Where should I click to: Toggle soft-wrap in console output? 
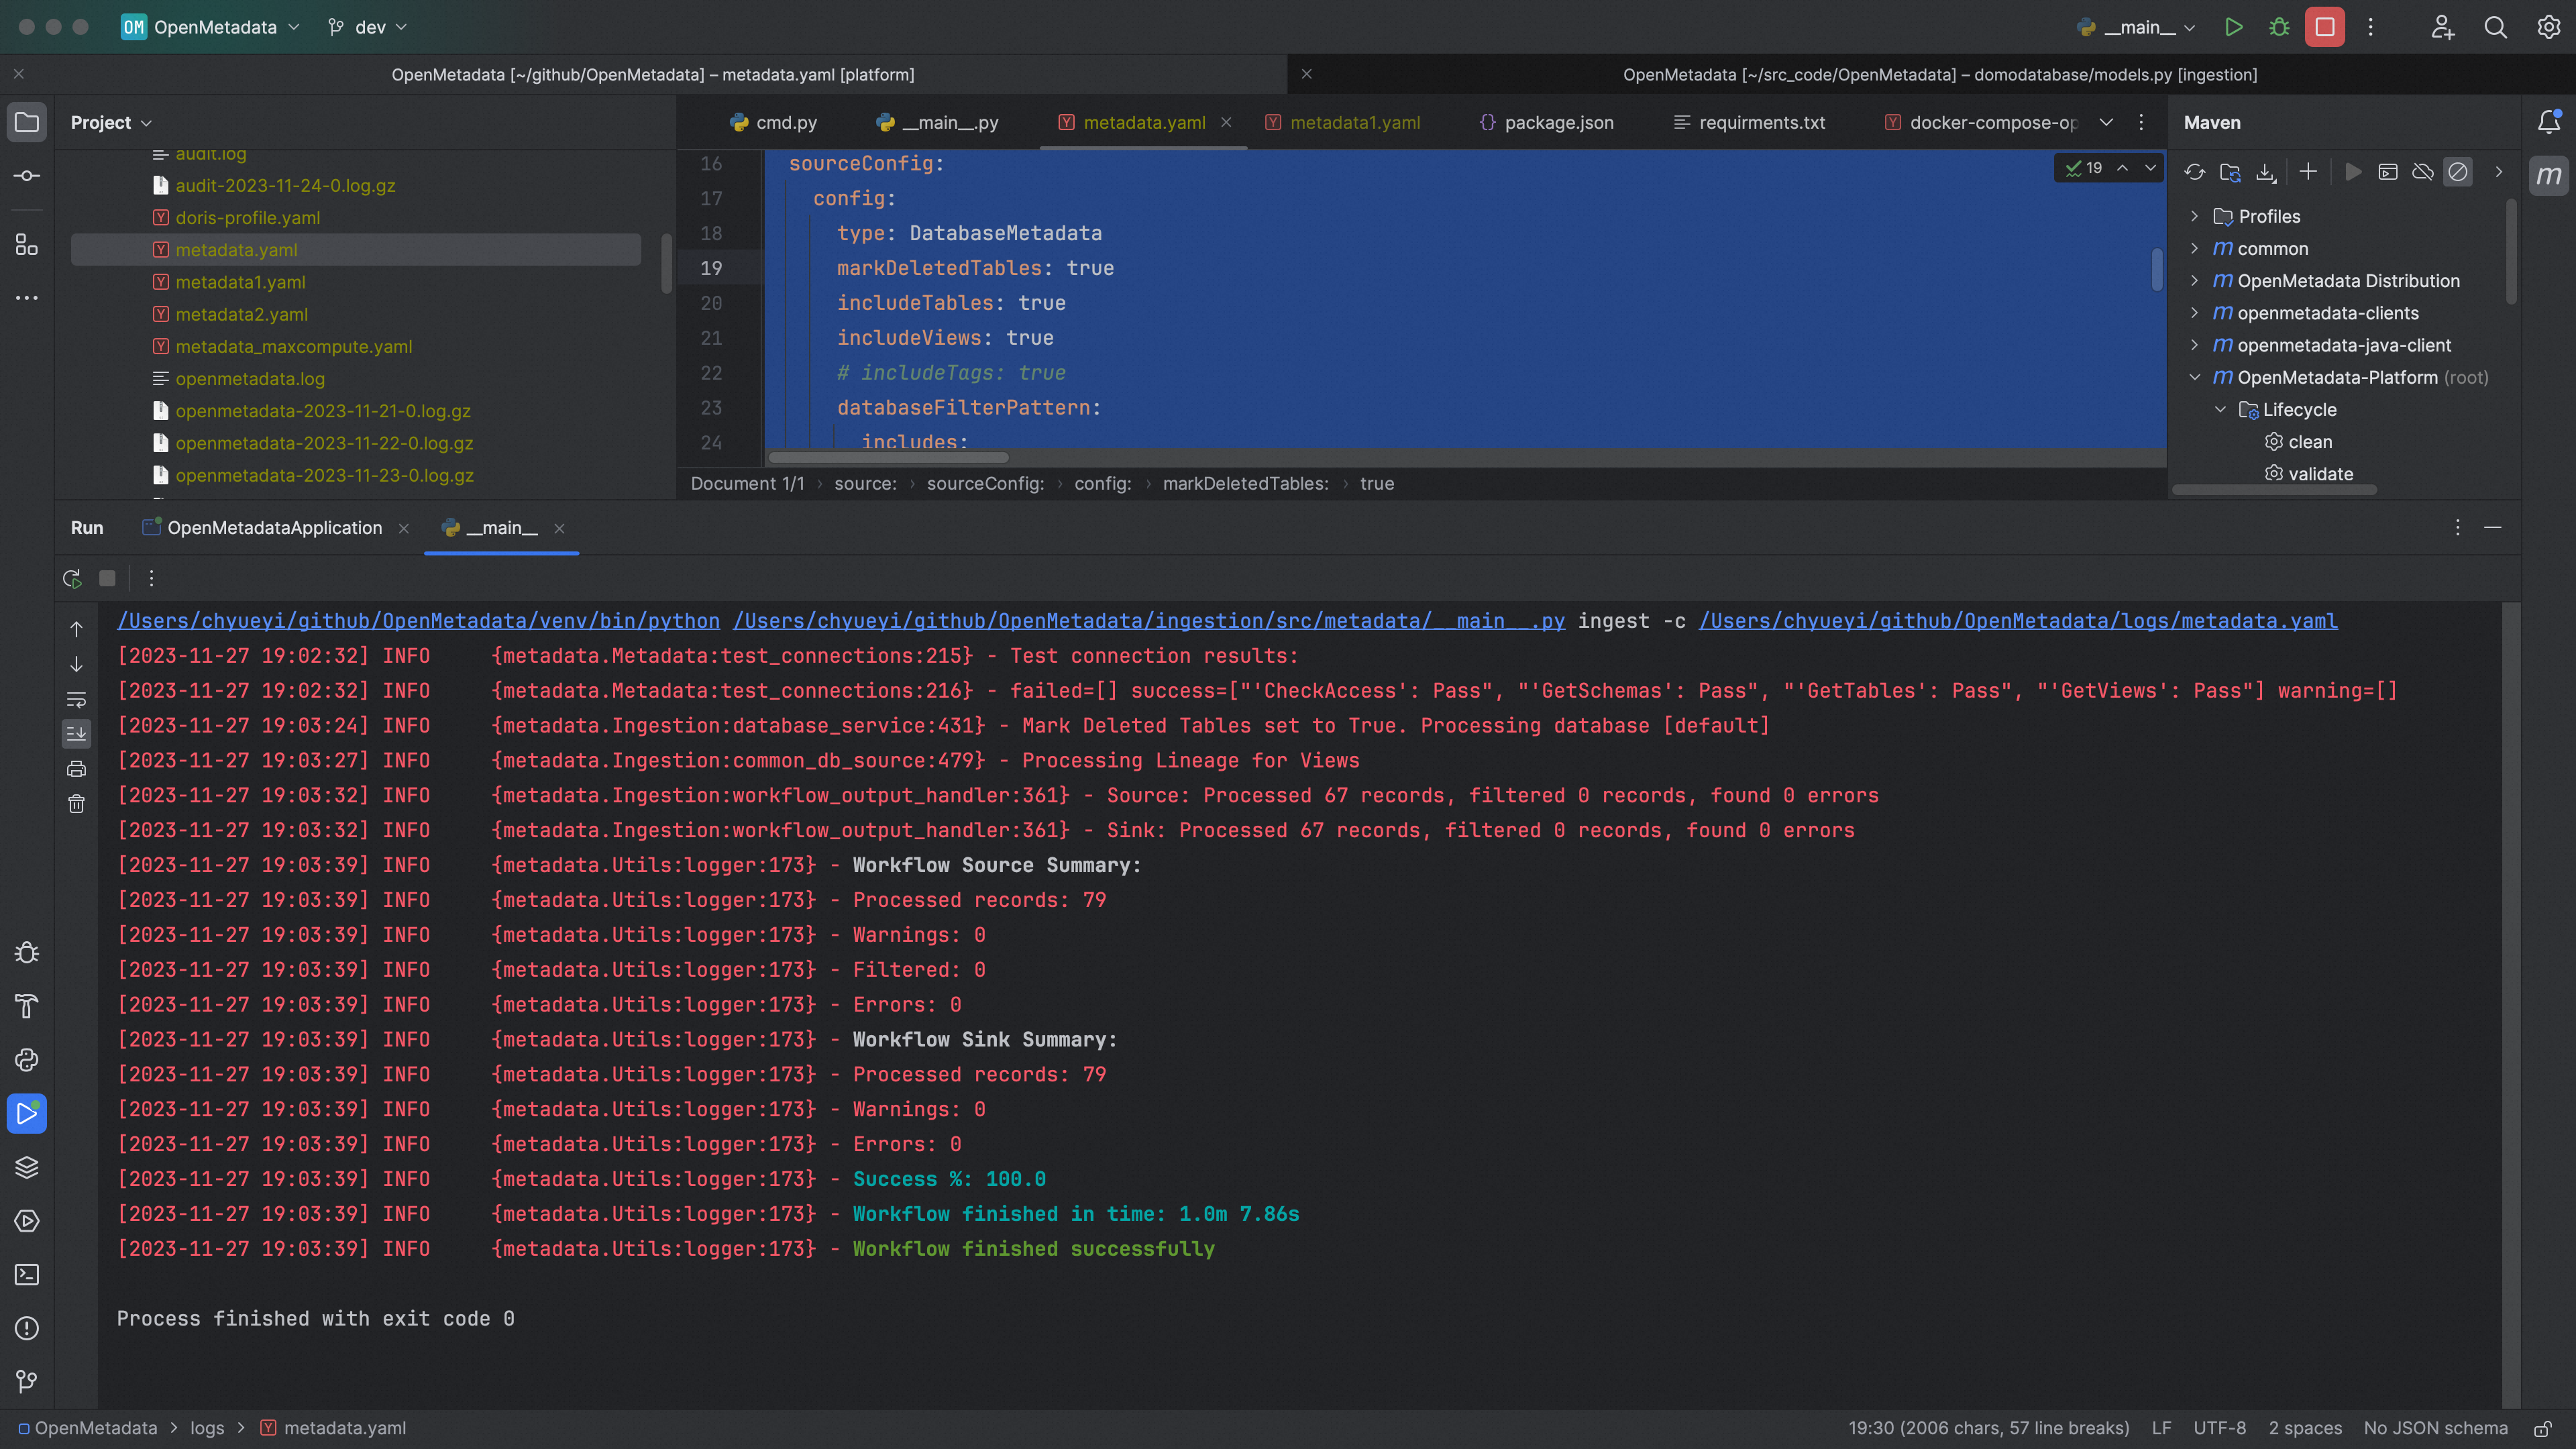point(76,699)
